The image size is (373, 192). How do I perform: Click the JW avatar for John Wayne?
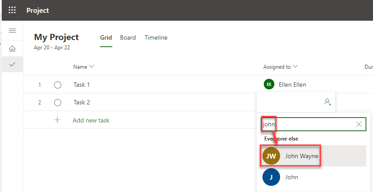coord(271,156)
